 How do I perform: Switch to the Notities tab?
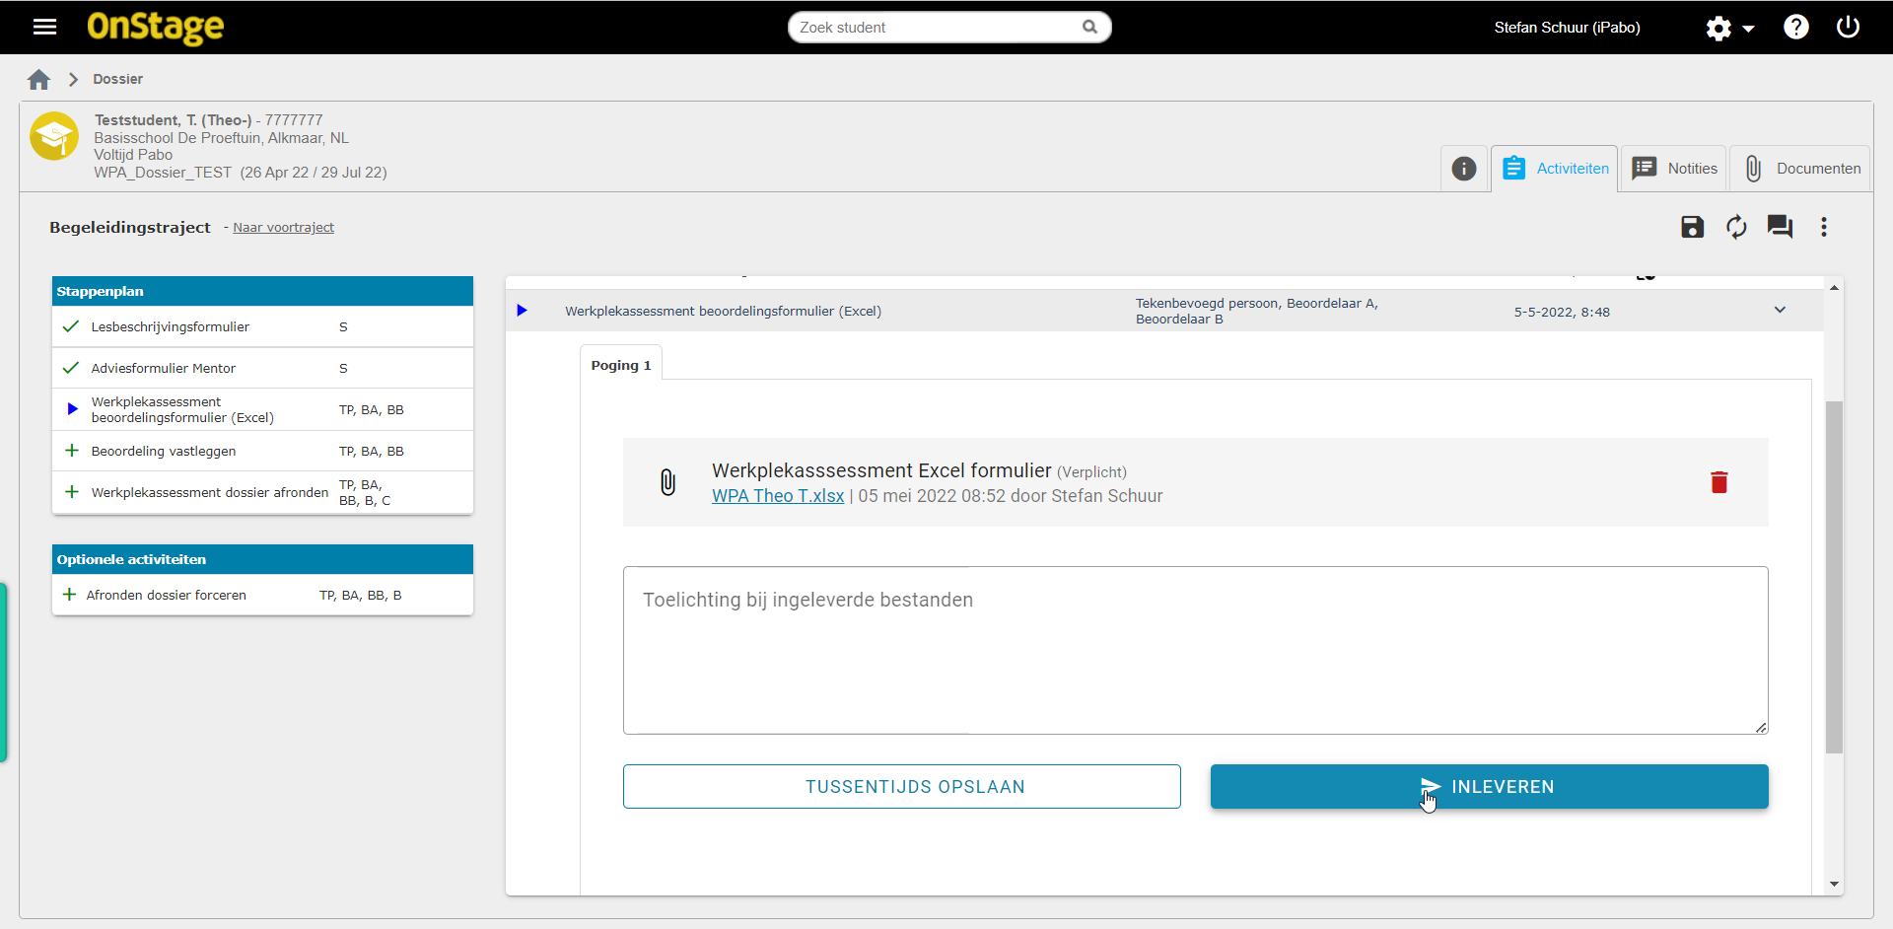1674,169
